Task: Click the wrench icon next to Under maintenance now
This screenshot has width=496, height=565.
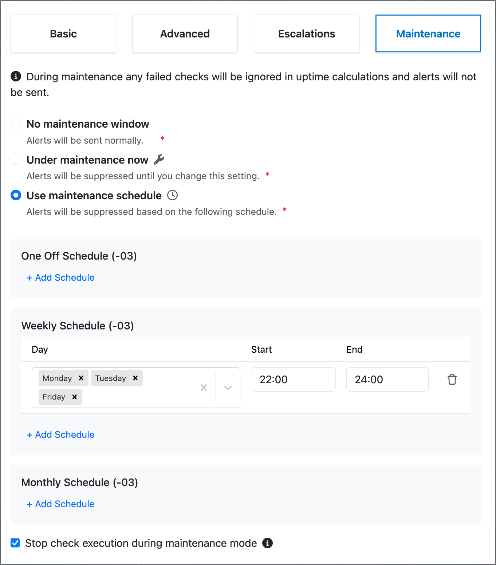Action: [x=159, y=160]
